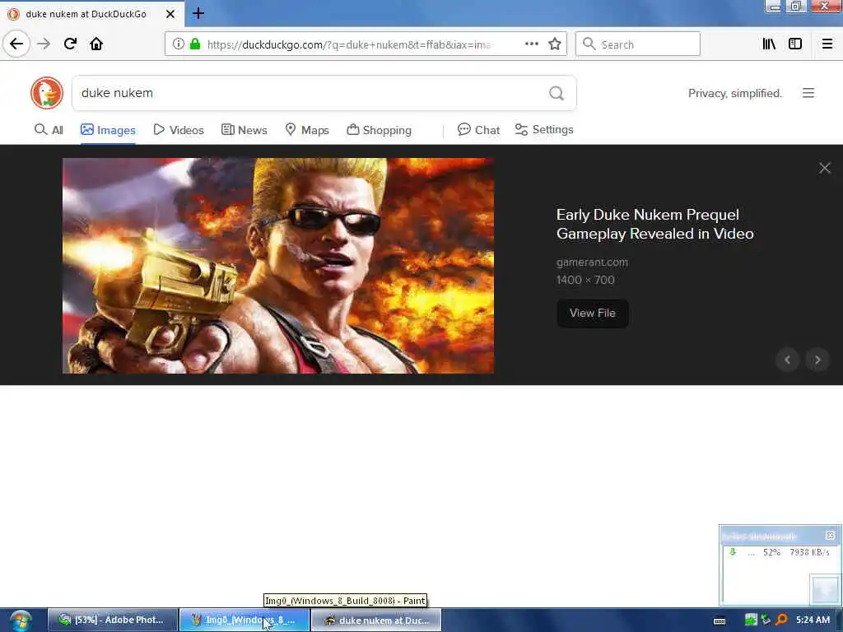Click the View File button
This screenshot has height=632, width=843.
click(593, 314)
